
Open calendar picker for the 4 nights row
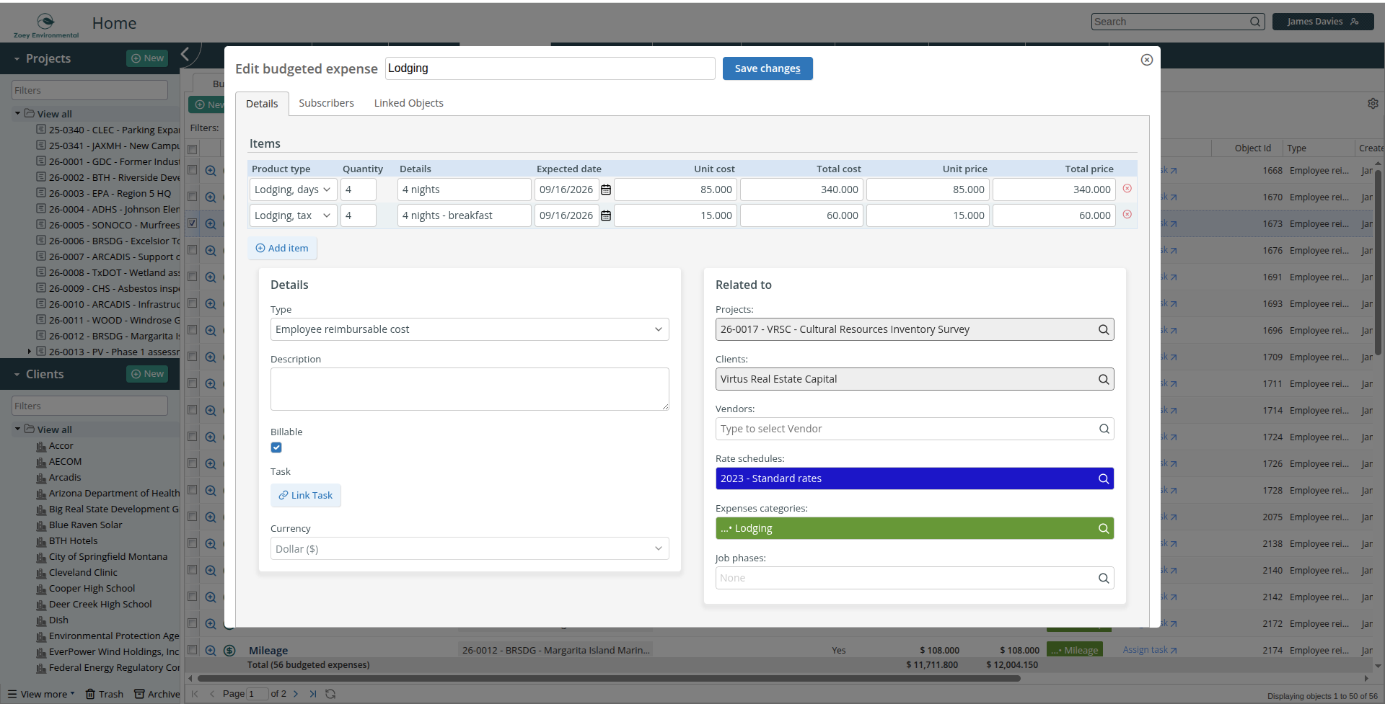tap(606, 190)
